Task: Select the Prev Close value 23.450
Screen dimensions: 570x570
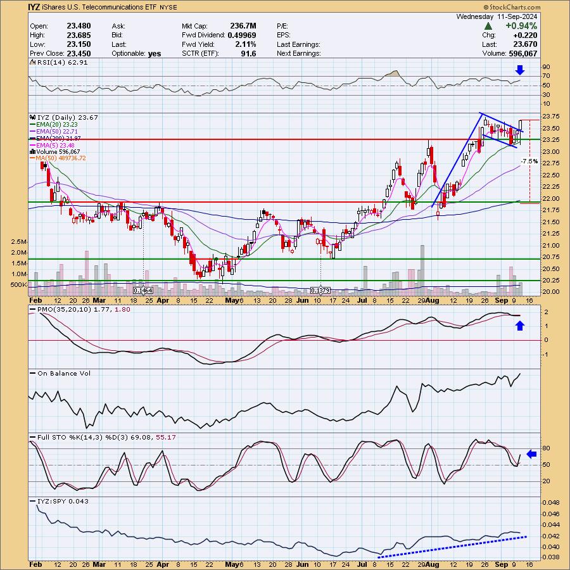Action: coord(79,53)
